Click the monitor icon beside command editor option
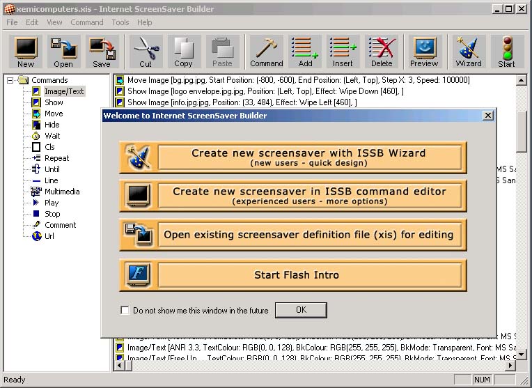This screenshot has height=388, width=532. (x=139, y=196)
